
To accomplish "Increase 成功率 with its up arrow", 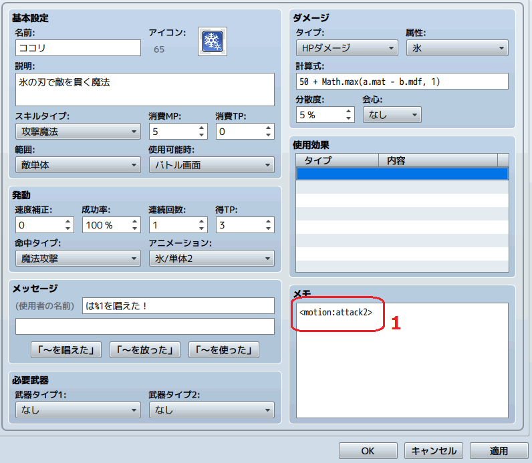I will pyautogui.click(x=135, y=222).
